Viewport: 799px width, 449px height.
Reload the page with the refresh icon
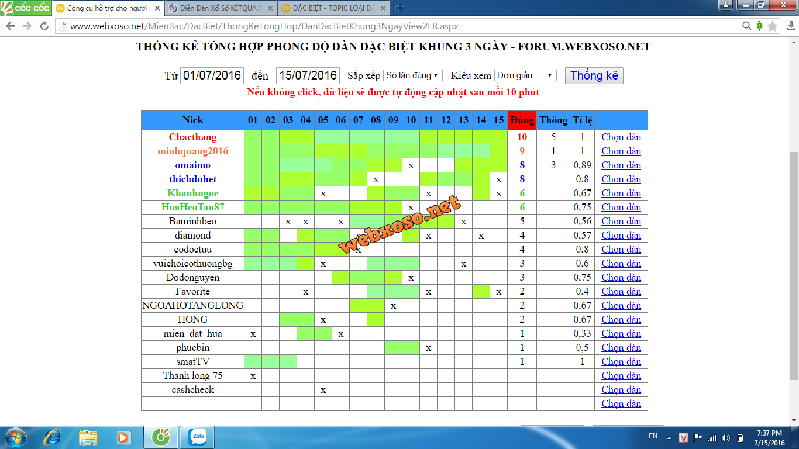coord(44,26)
